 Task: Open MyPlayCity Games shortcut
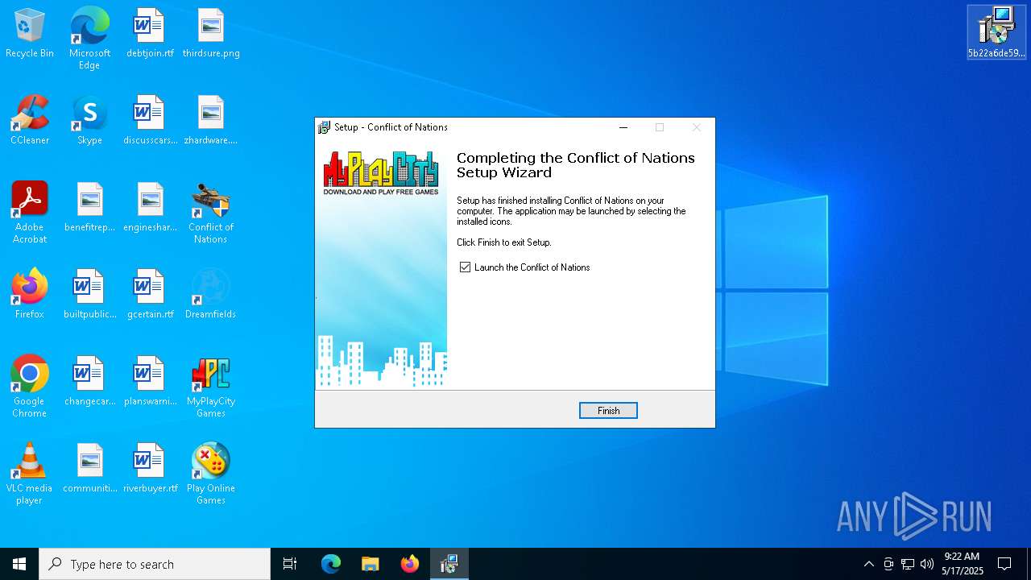211,387
